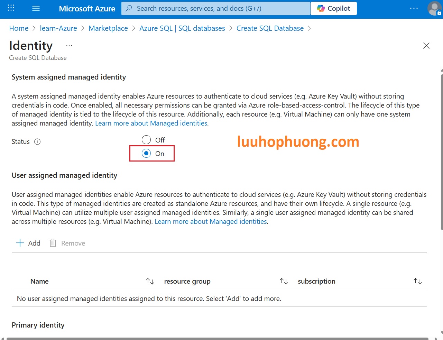Click the Status info icon
This screenshot has width=443, height=340.
point(37,141)
